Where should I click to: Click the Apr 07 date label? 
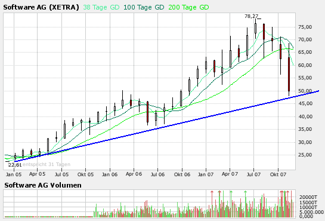(x=230, y=174)
